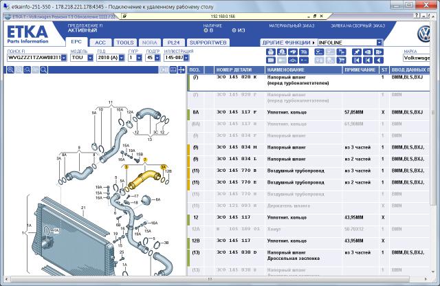Click the list tree structure toolbar icon

pyautogui.click(x=341, y=52)
